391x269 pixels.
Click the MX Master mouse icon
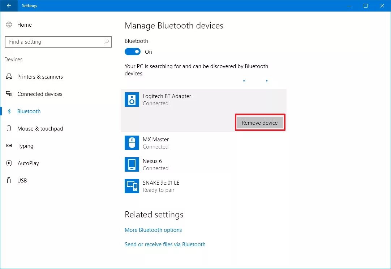132,143
